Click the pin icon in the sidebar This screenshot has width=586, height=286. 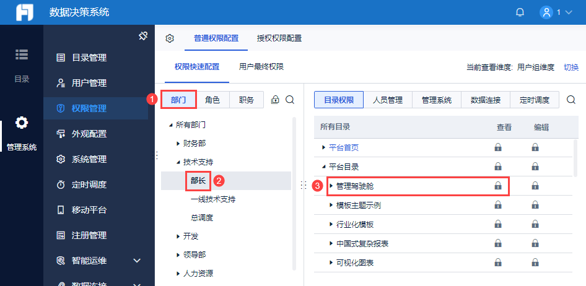[142, 37]
